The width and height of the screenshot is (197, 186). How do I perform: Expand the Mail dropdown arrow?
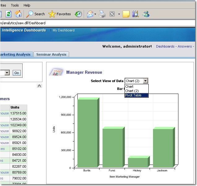(x=95, y=14)
